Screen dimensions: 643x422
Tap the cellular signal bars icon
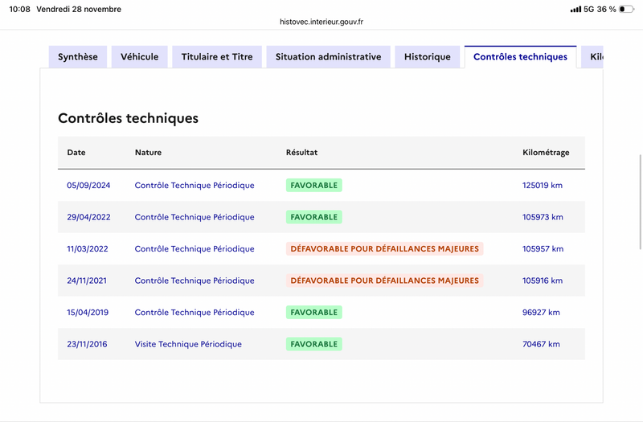click(575, 9)
